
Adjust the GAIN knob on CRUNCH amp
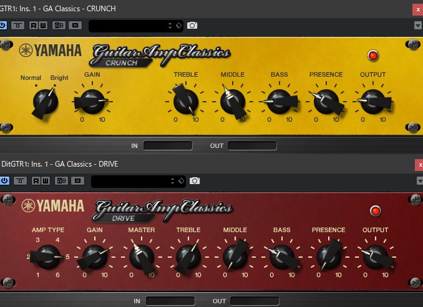[x=92, y=102]
